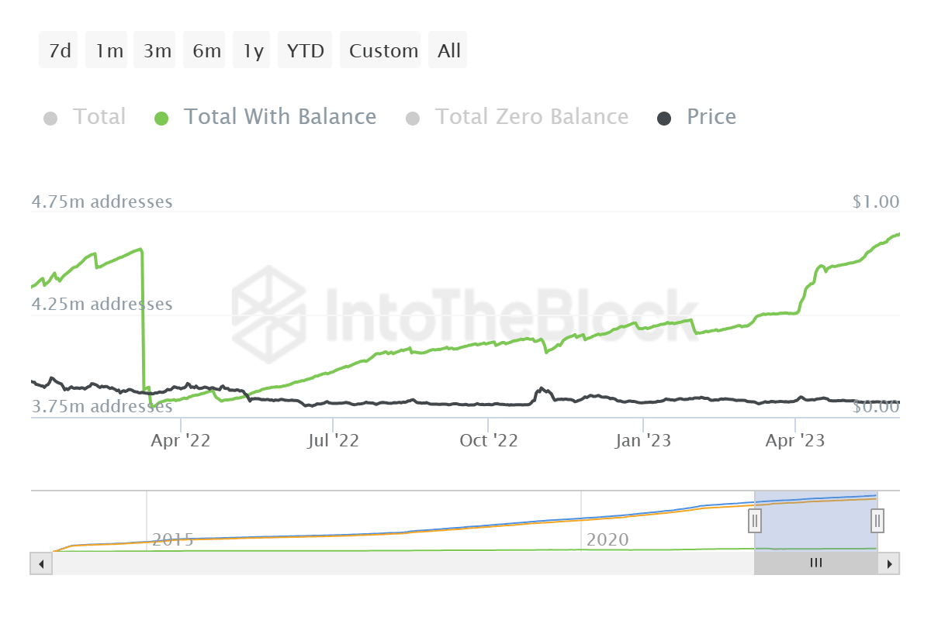The height and width of the screenshot is (620, 931).
Task: Click the green Total With Balance dot
Action: (x=161, y=119)
